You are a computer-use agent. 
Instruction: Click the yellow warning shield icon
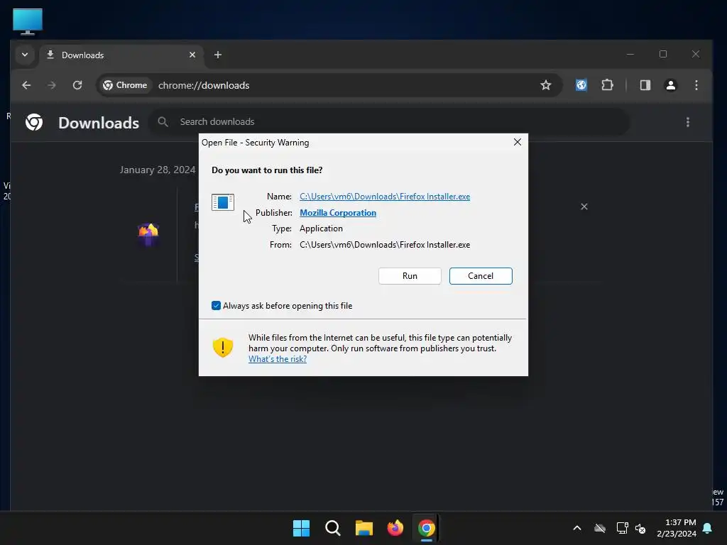222,347
